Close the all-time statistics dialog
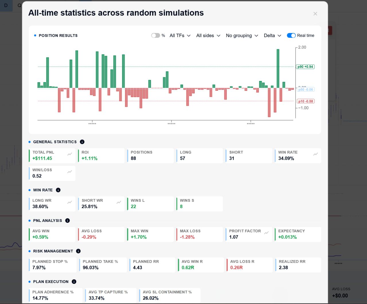 [x=315, y=14]
